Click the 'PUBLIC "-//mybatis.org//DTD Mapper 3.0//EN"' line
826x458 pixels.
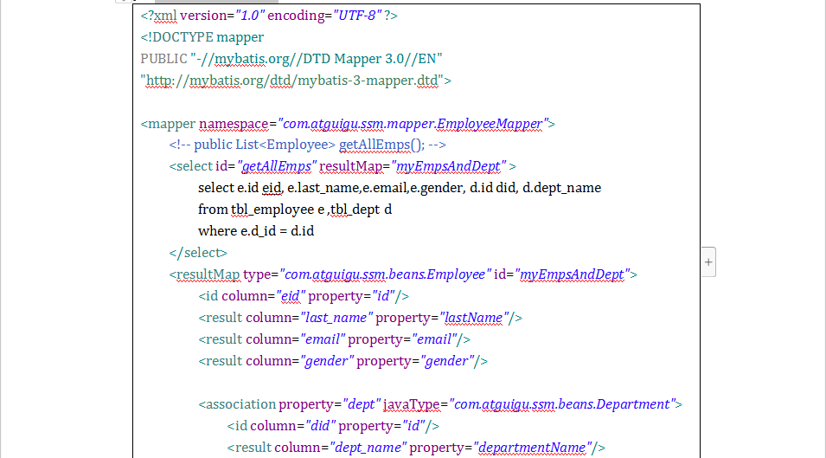point(291,59)
